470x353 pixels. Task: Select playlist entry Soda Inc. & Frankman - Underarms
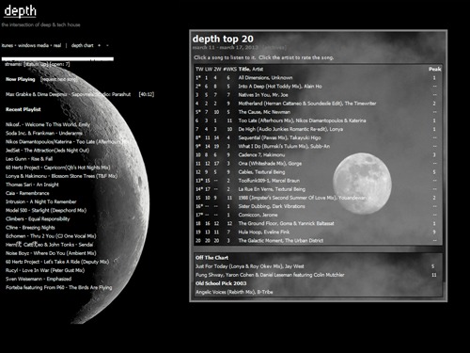[x=44, y=133]
